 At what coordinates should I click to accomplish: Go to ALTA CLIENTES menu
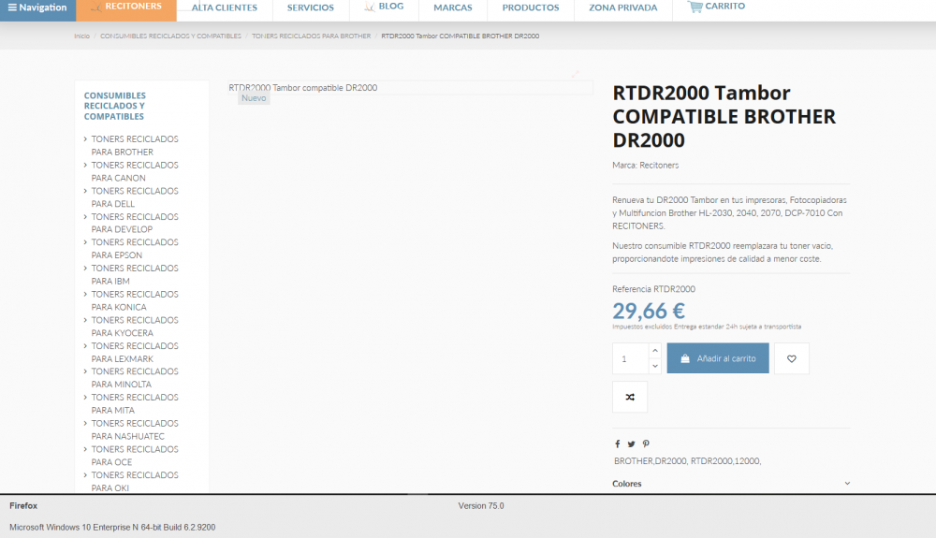tap(225, 7)
